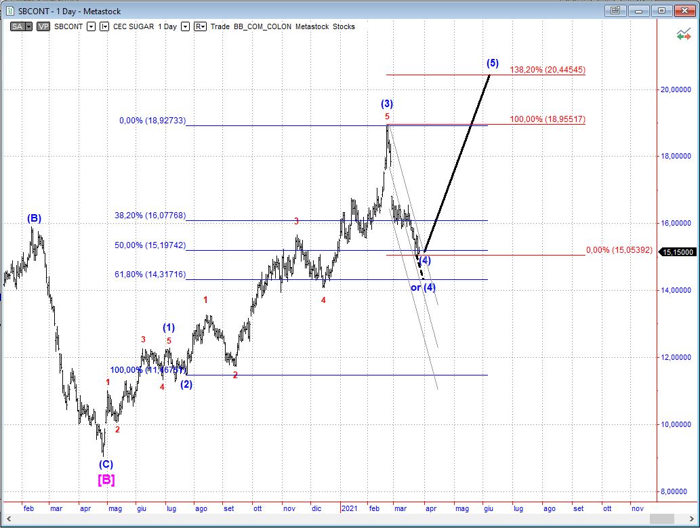Expand the R dropdown in header
The width and height of the screenshot is (700, 528).
200,26
